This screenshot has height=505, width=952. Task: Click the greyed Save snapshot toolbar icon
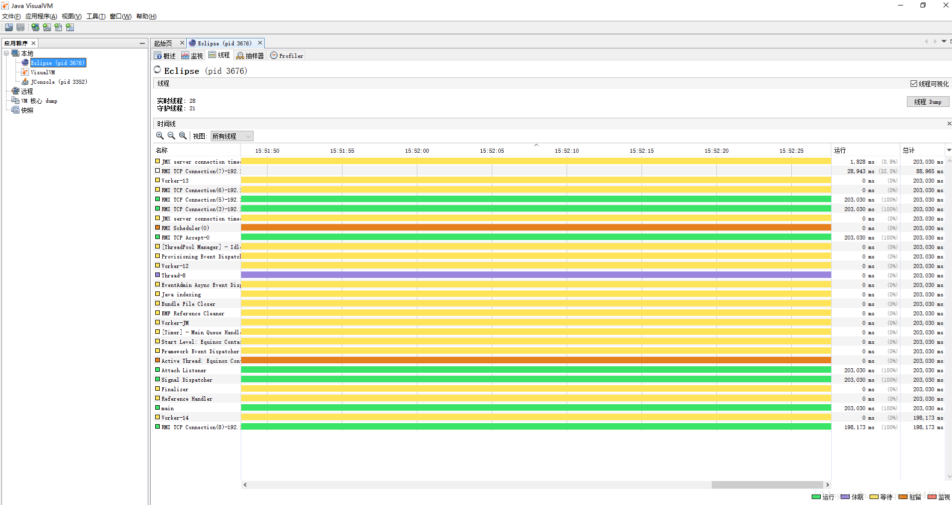tap(20, 27)
